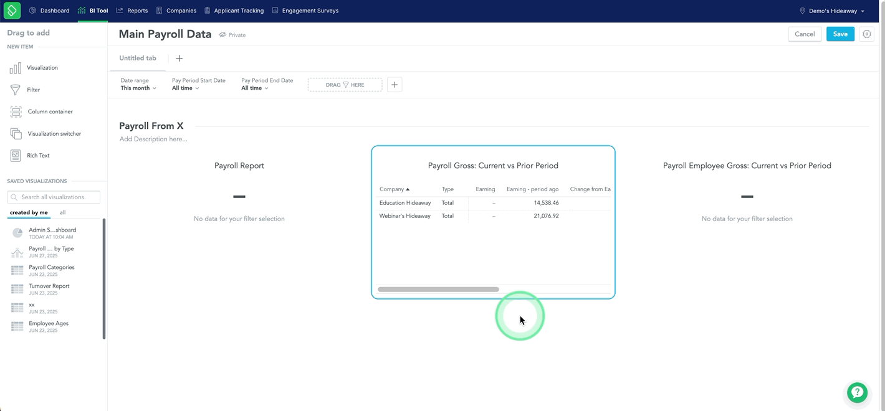
Task: Open Engagement Surveys section
Action: pos(305,11)
